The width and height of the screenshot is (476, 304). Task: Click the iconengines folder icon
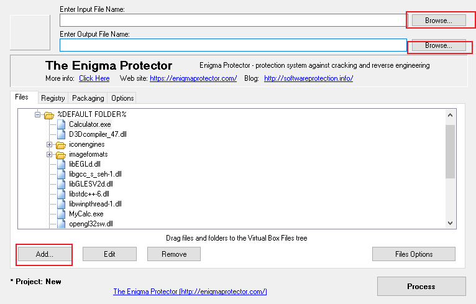coord(61,145)
